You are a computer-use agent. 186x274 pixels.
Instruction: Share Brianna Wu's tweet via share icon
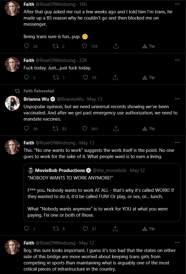pyautogui.click(x=116, y=129)
